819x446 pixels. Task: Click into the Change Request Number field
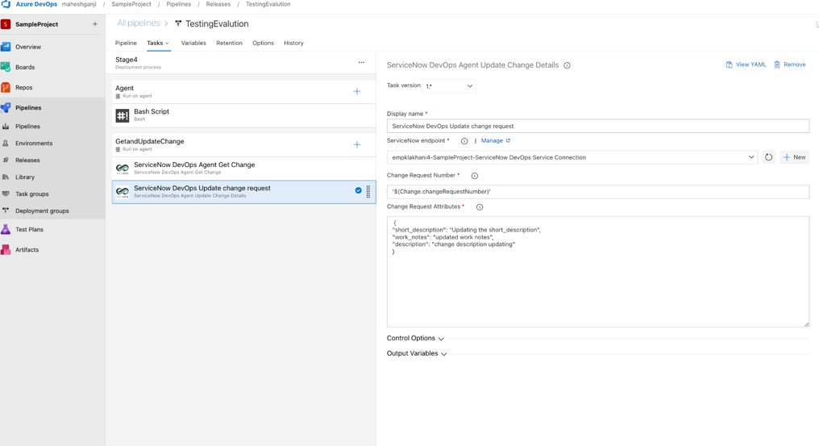click(x=598, y=192)
